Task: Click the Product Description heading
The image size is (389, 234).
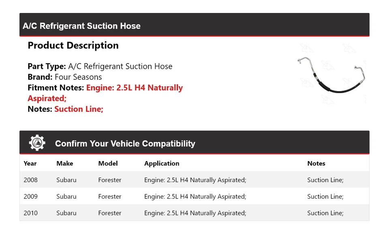Action: (73, 45)
